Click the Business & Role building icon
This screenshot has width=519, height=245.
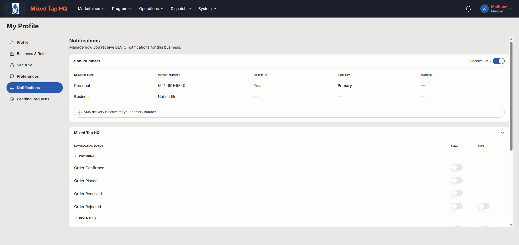click(x=12, y=54)
